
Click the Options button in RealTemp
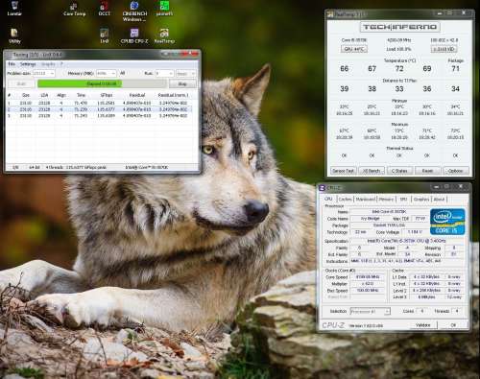456,171
